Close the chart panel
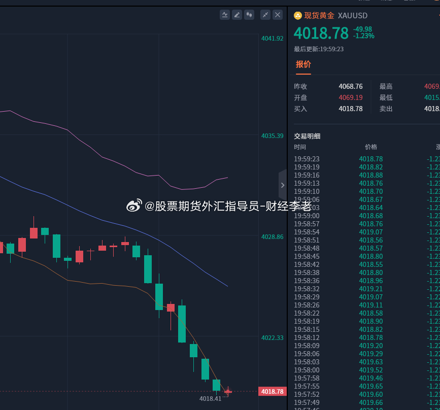 pos(278,15)
